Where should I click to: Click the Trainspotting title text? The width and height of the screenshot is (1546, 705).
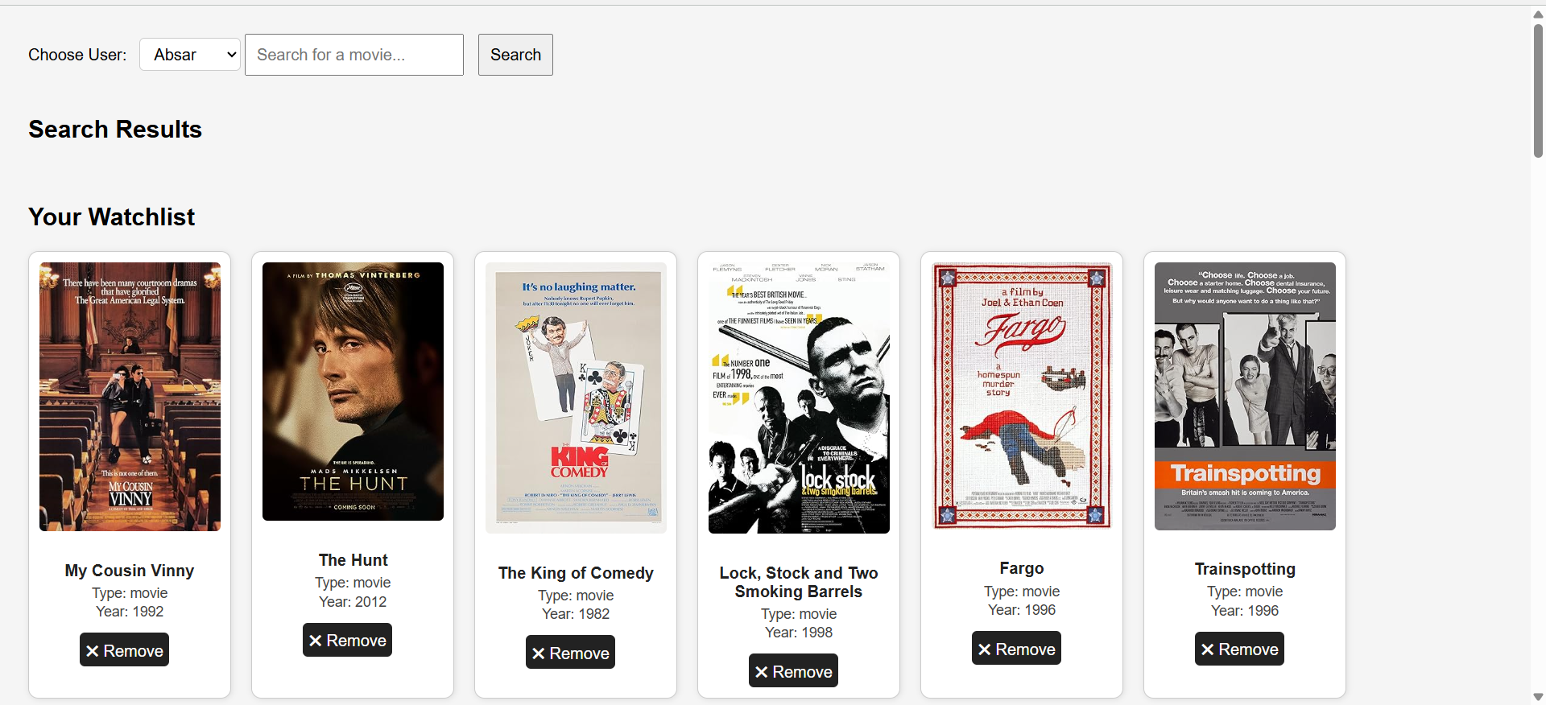tap(1245, 569)
